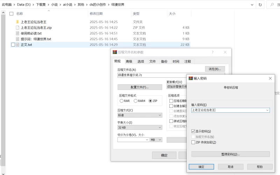Click the 上老王论坛当老王 folder icon
The height and width of the screenshot is (175, 280).
coord(17,22)
